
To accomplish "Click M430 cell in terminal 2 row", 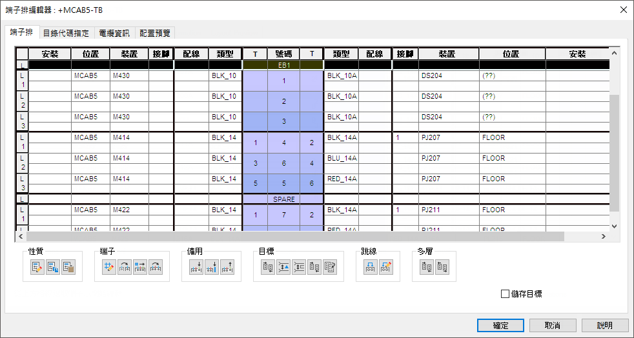I will click(x=129, y=96).
